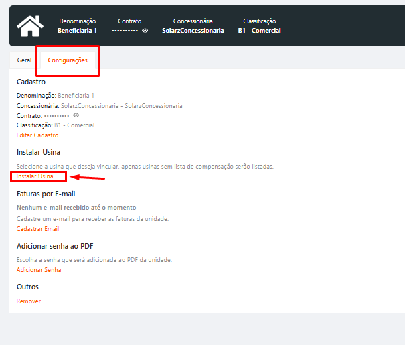Switch to the Geral tab
Screen dimensions: 405x345
point(24,60)
